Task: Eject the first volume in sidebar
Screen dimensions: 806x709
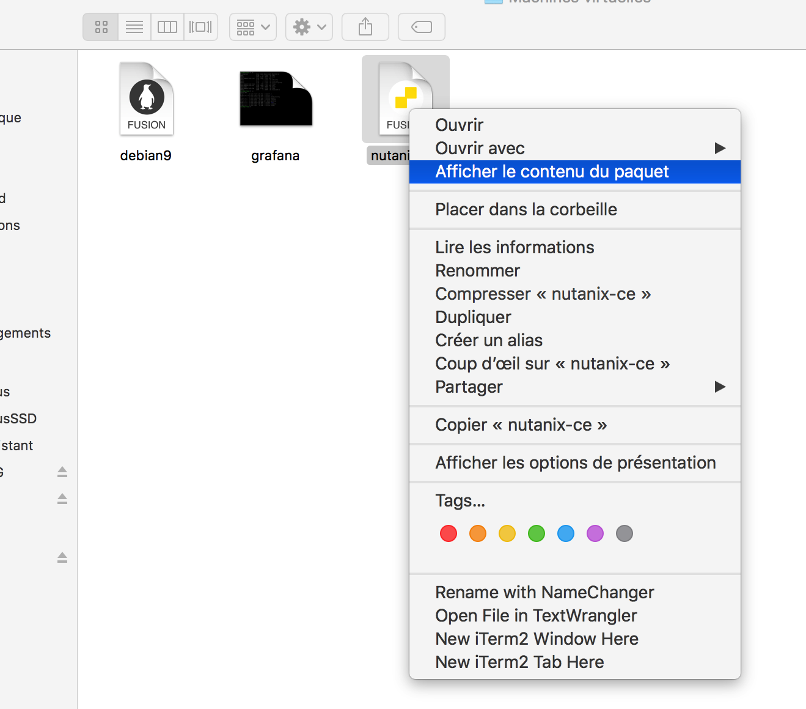Action: (62, 472)
